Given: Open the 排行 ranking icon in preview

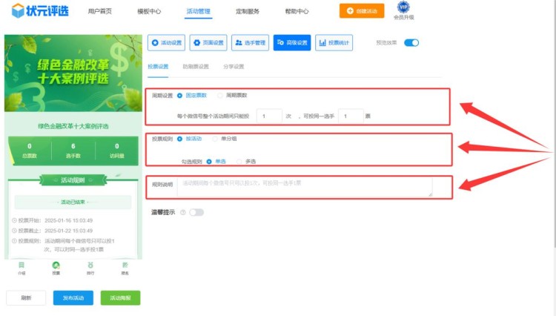Looking at the screenshot, I should (x=90, y=266).
